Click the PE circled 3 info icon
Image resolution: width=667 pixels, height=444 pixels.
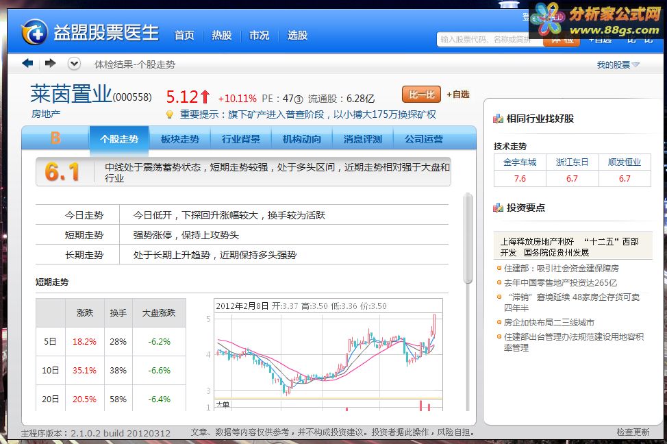[299, 99]
